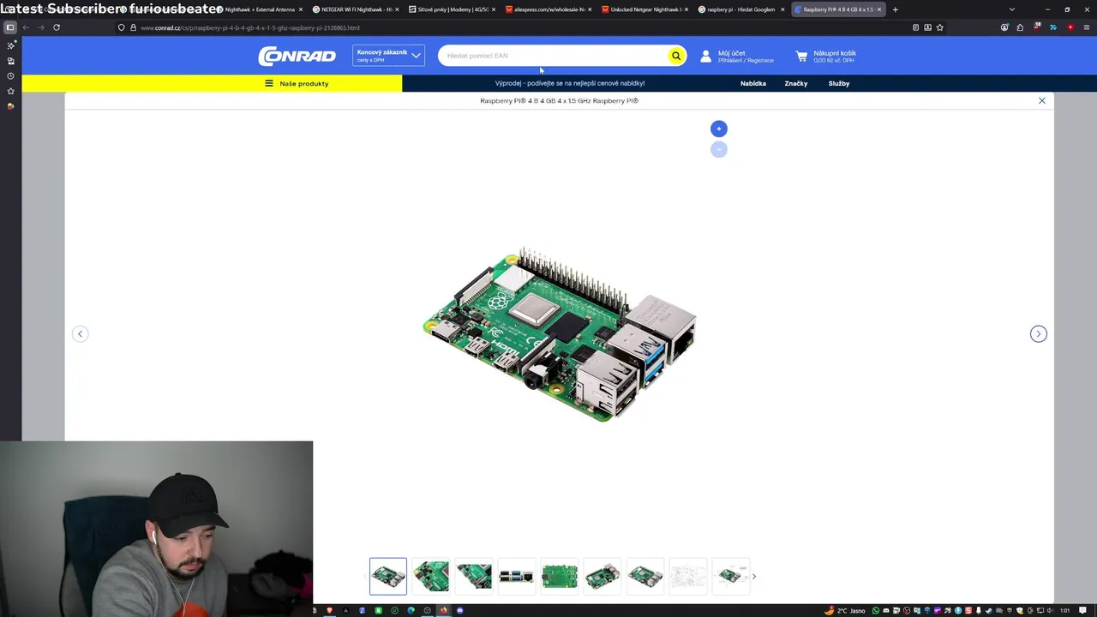This screenshot has height=617, width=1097.
Task: Open the weather 2°C Jasno widget
Action: [x=843, y=610]
